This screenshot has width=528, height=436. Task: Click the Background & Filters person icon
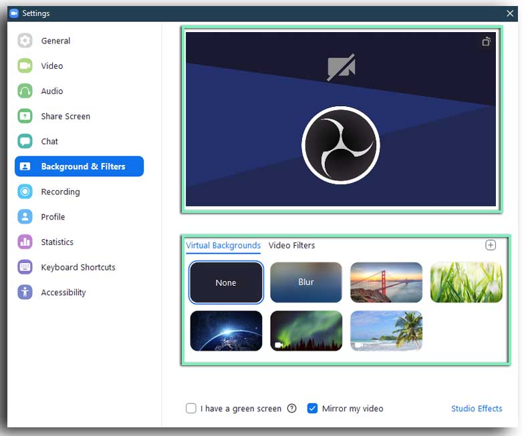coord(25,166)
